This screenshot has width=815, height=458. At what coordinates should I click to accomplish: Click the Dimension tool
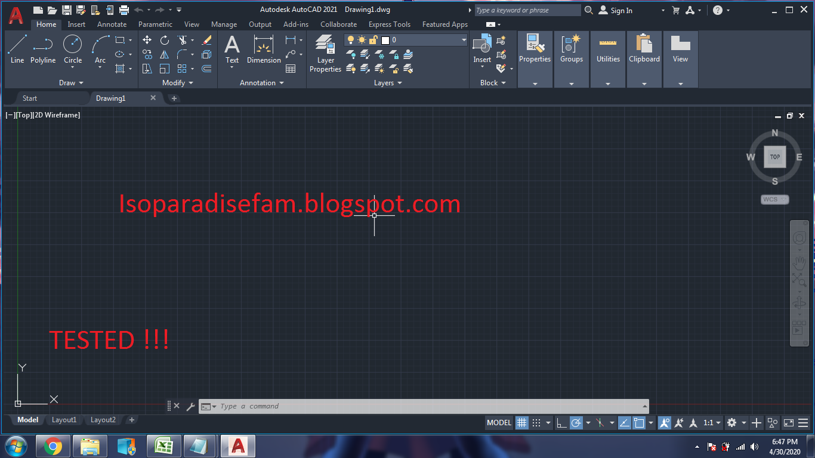click(264, 49)
